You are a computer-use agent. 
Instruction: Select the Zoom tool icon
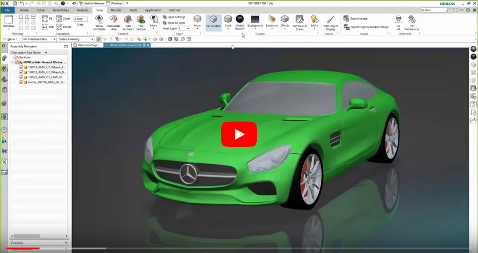click(x=59, y=19)
